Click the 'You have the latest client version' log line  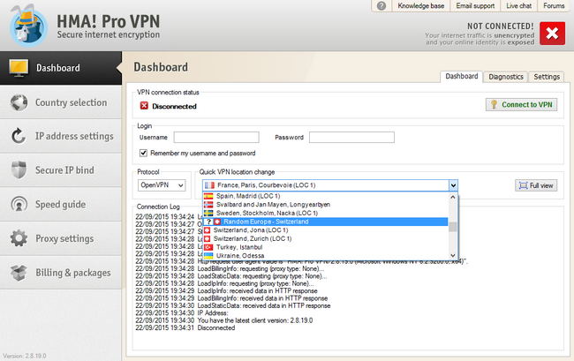(x=224, y=320)
